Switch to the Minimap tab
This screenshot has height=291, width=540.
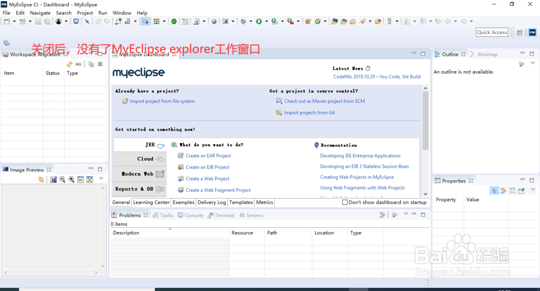click(x=484, y=55)
